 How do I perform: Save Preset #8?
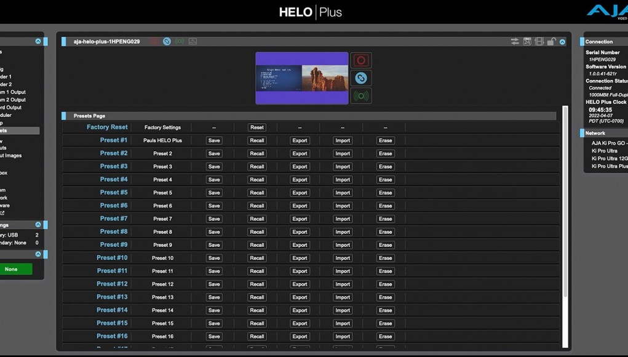click(x=214, y=232)
